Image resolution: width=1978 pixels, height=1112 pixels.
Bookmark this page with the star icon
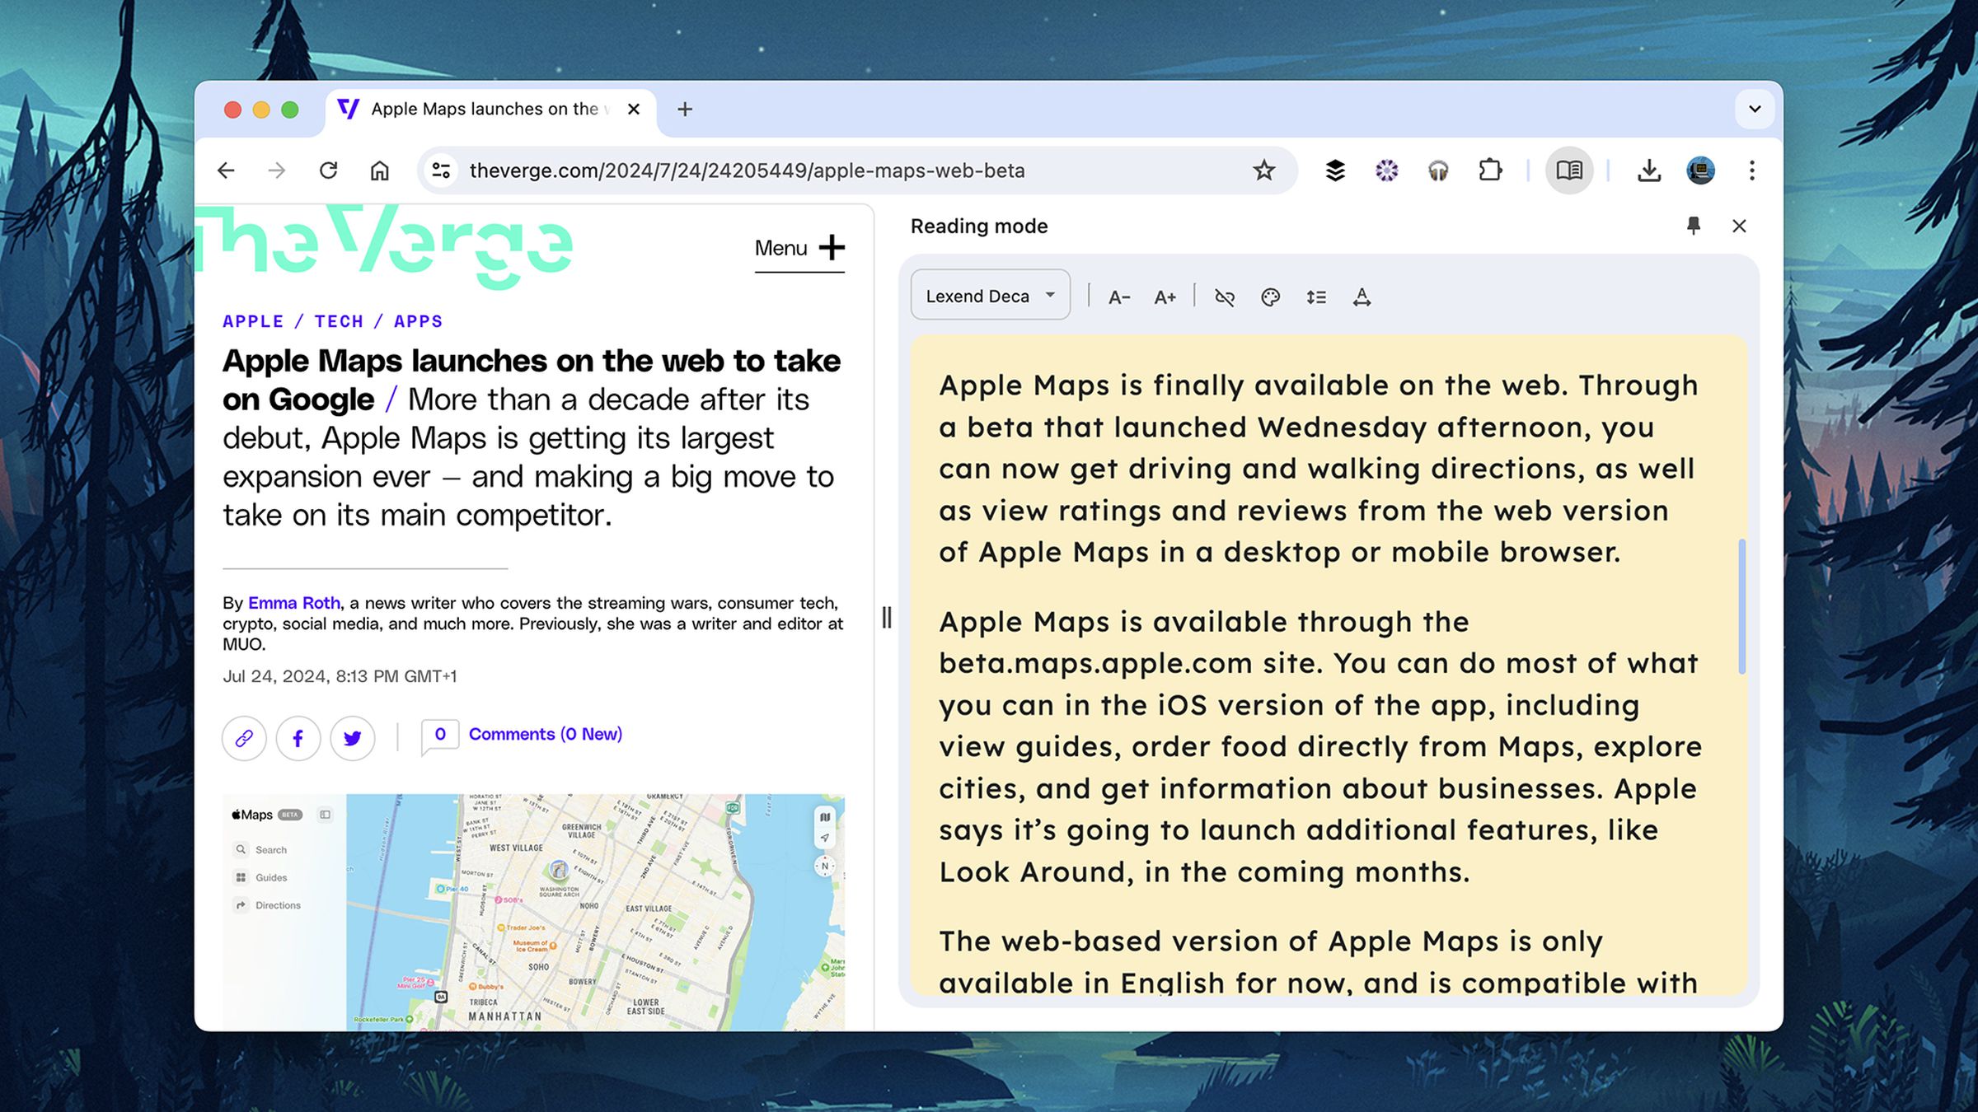point(1263,171)
